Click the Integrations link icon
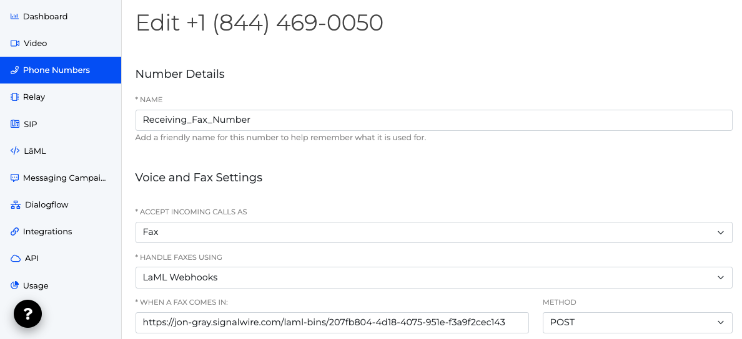The width and height of the screenshot is (742, 339). 15,232
